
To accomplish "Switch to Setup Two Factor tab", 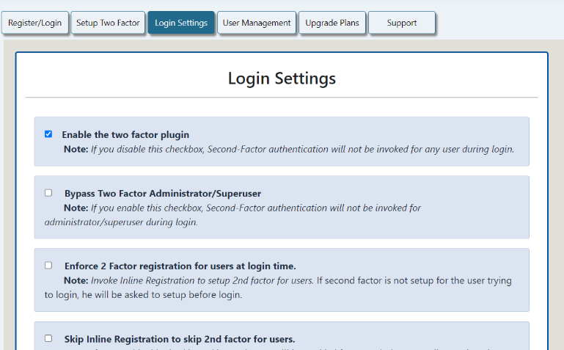I will click(108, 23).
